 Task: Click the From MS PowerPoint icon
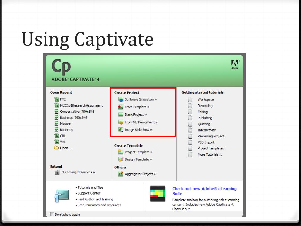121,122
